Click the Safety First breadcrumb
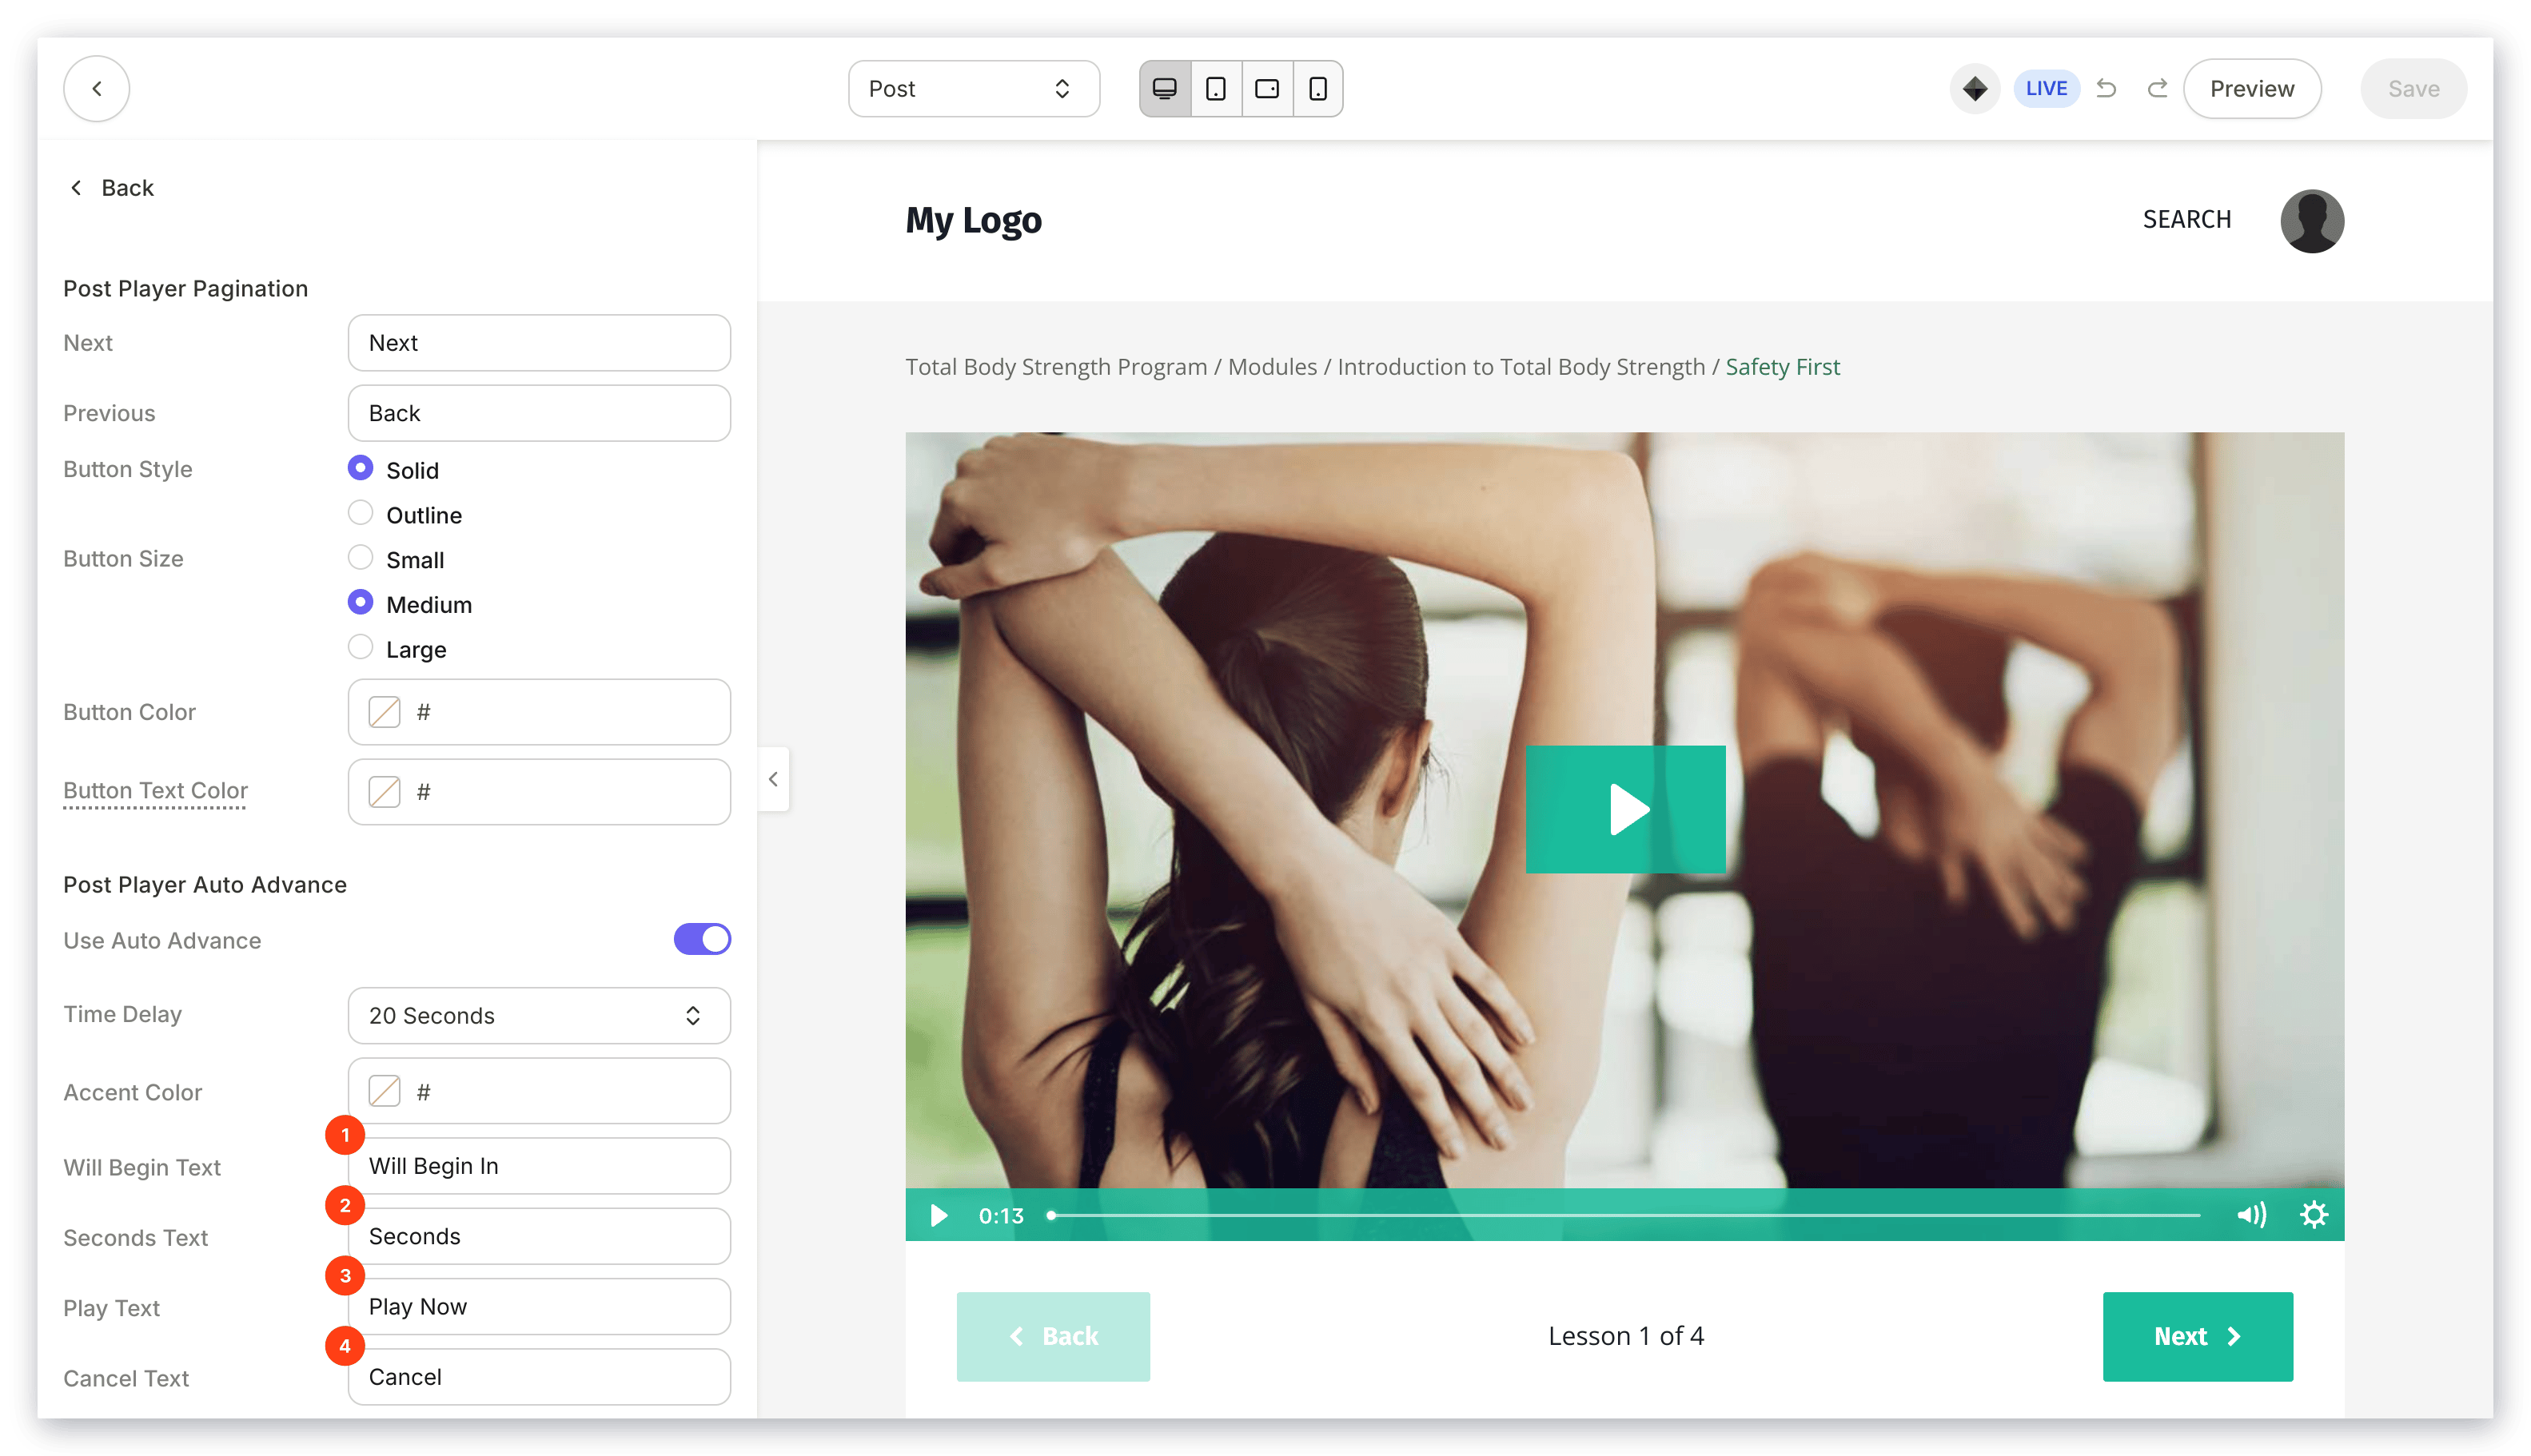2531x1456 pixels. pyautogui.click(x=1782, y=367)
